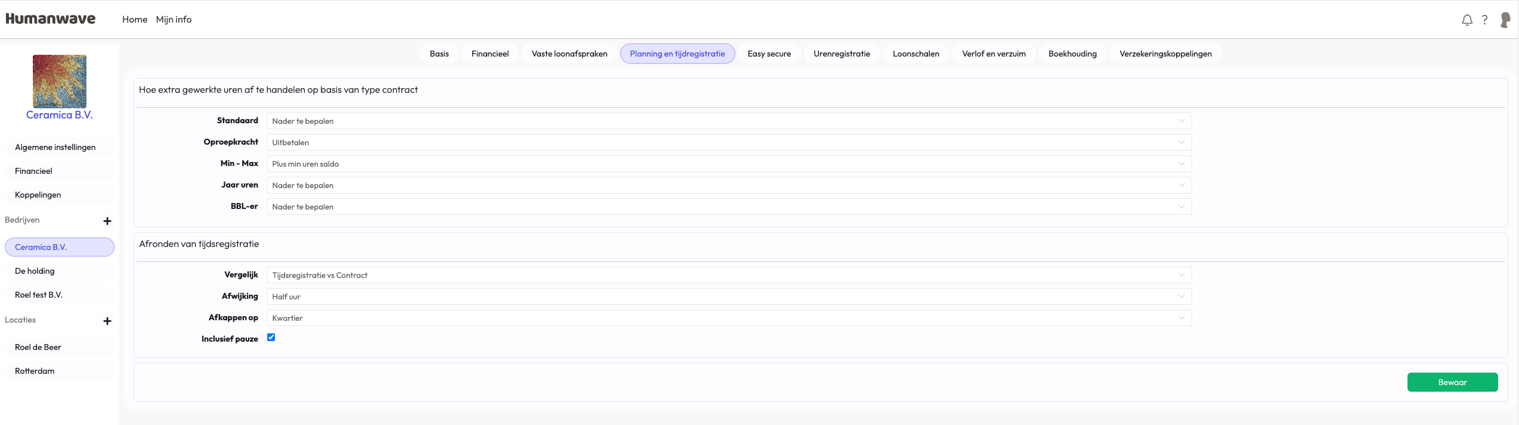Go to the Vaste loonafspraken tab
This screenshot has width=1519, height=425.
pyautogui.click(x=569, y=54)
